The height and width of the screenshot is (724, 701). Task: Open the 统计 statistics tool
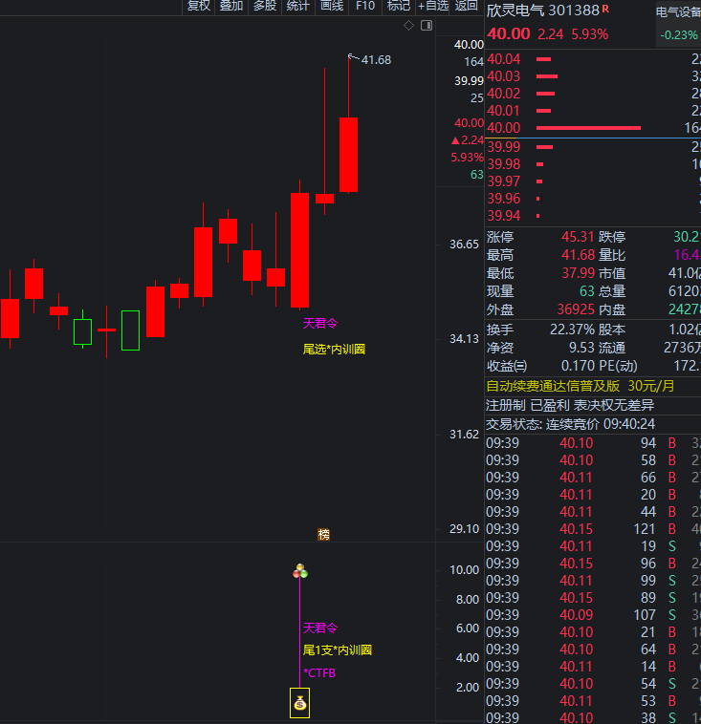pos(298,6)
